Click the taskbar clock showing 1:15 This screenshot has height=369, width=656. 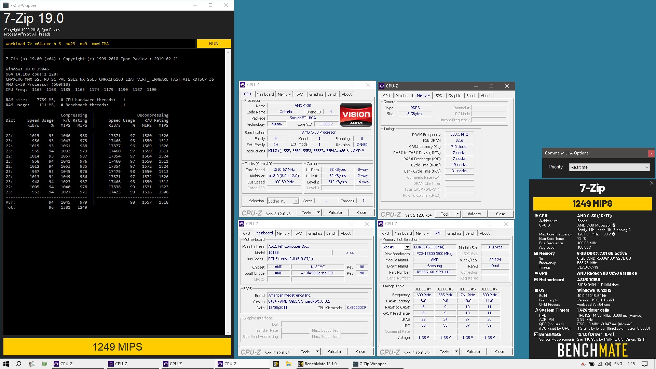pyautogui.click(x=631, y=364)
